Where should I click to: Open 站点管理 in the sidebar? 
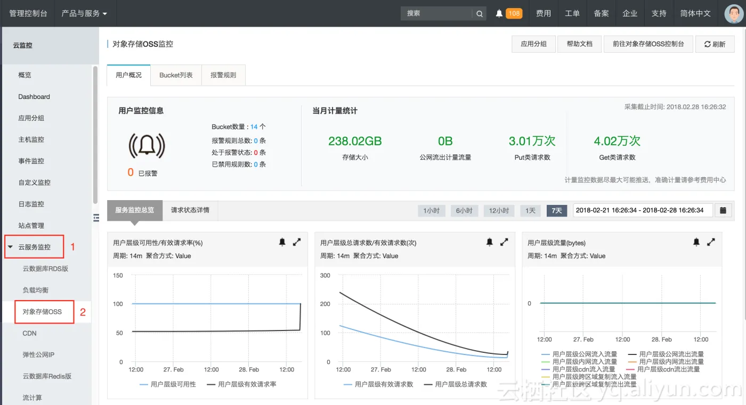[31, 226]
